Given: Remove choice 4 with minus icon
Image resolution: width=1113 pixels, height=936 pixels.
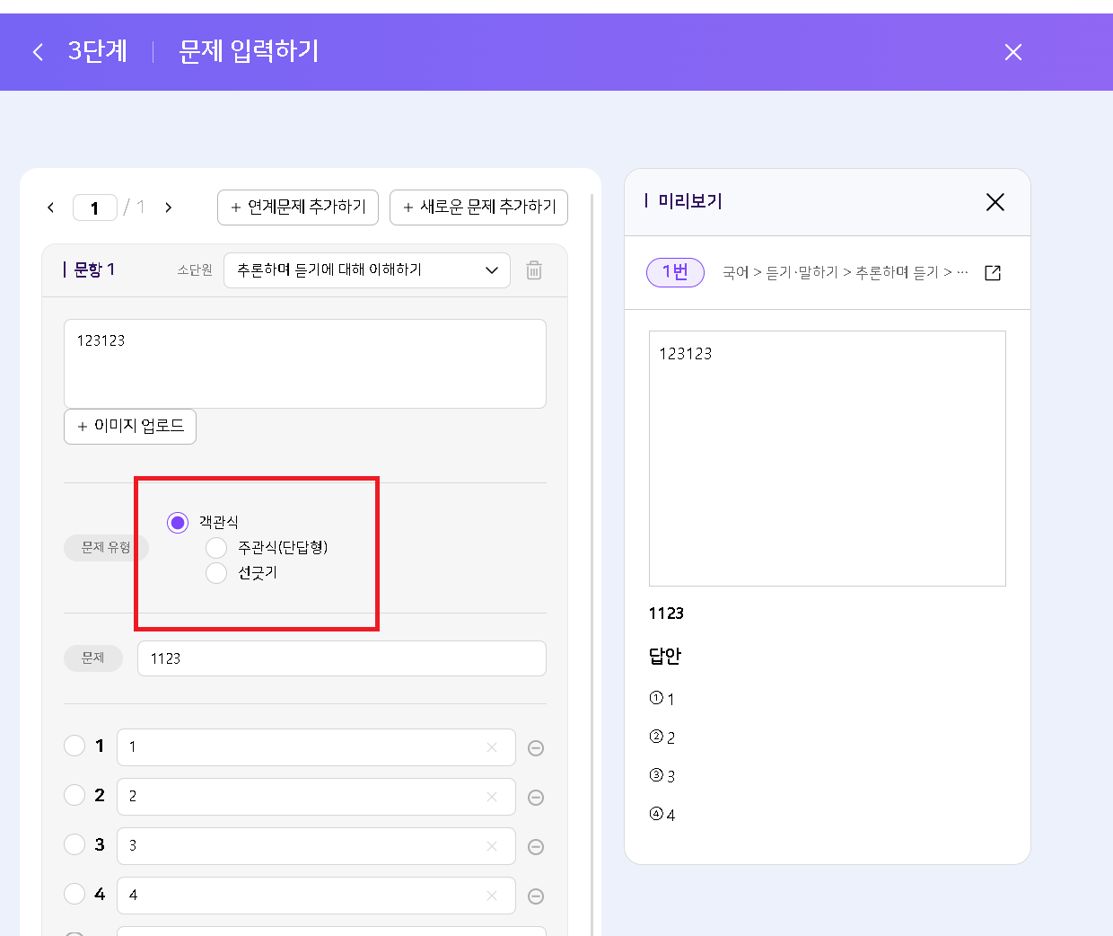Looking at the screenshot, I should pos(536,896).
